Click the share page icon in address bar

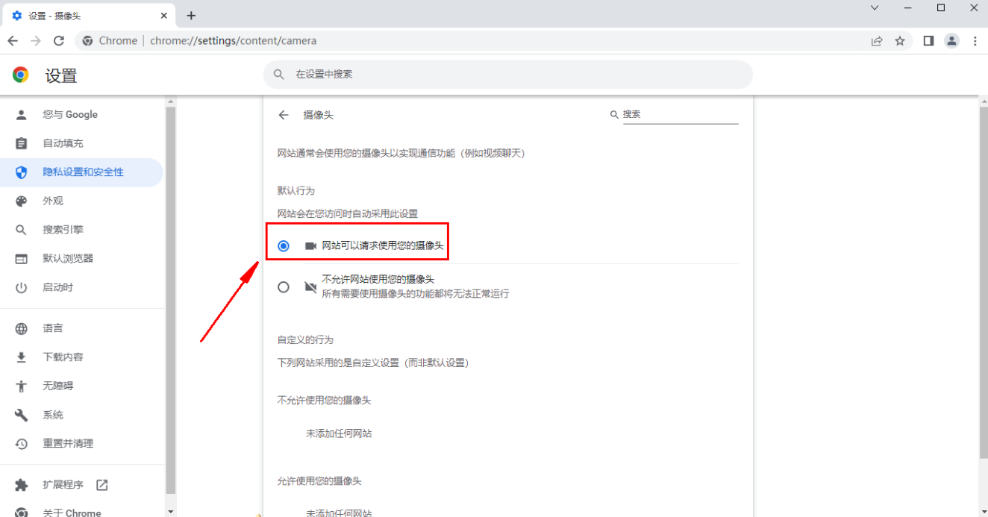coord(877,41)
